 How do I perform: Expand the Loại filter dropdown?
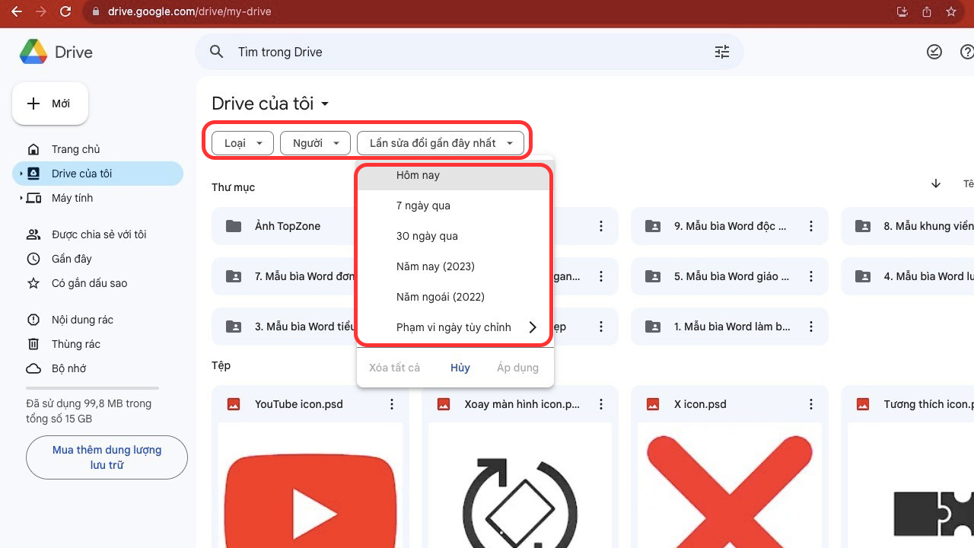click(x=242, y=143)
